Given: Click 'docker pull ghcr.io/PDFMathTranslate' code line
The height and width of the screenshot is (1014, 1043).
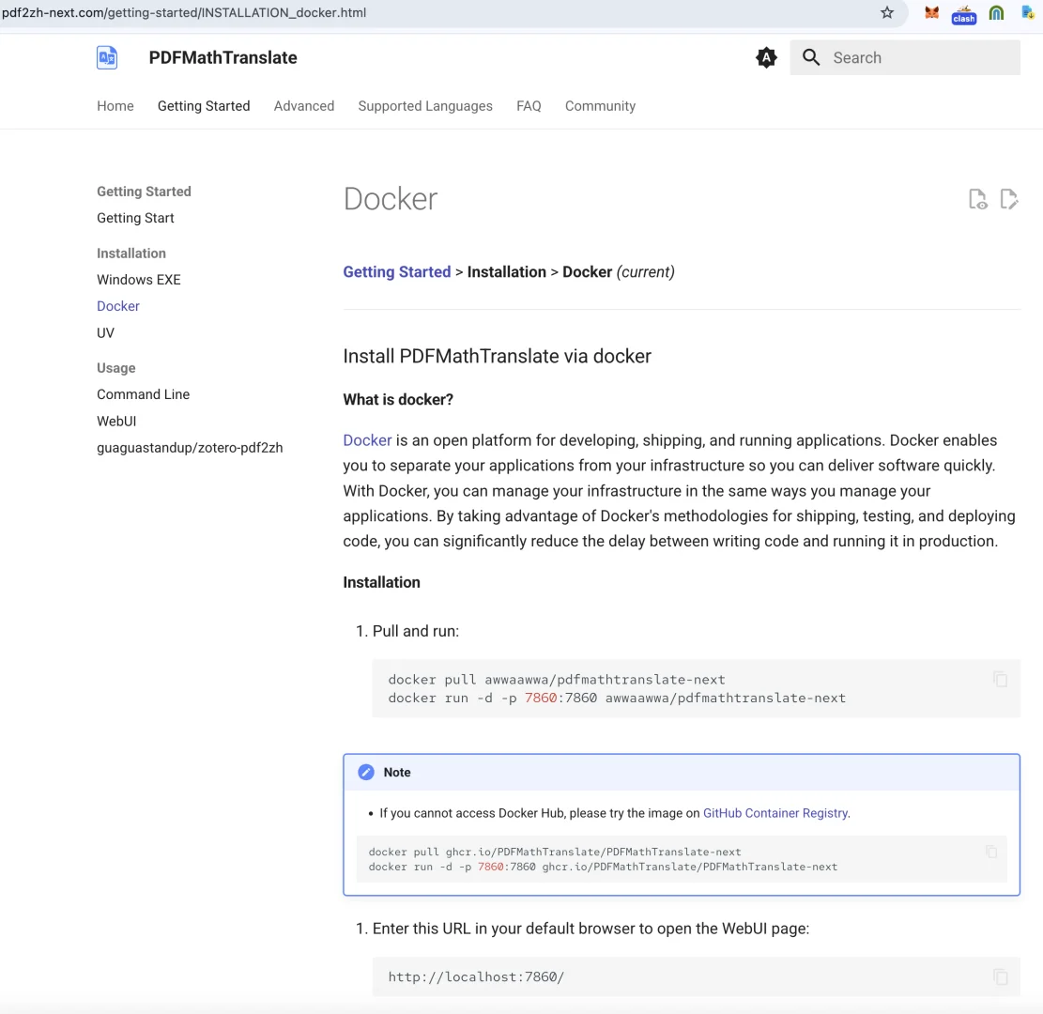Looking at the screenshot, I should [x=555, y=852].
